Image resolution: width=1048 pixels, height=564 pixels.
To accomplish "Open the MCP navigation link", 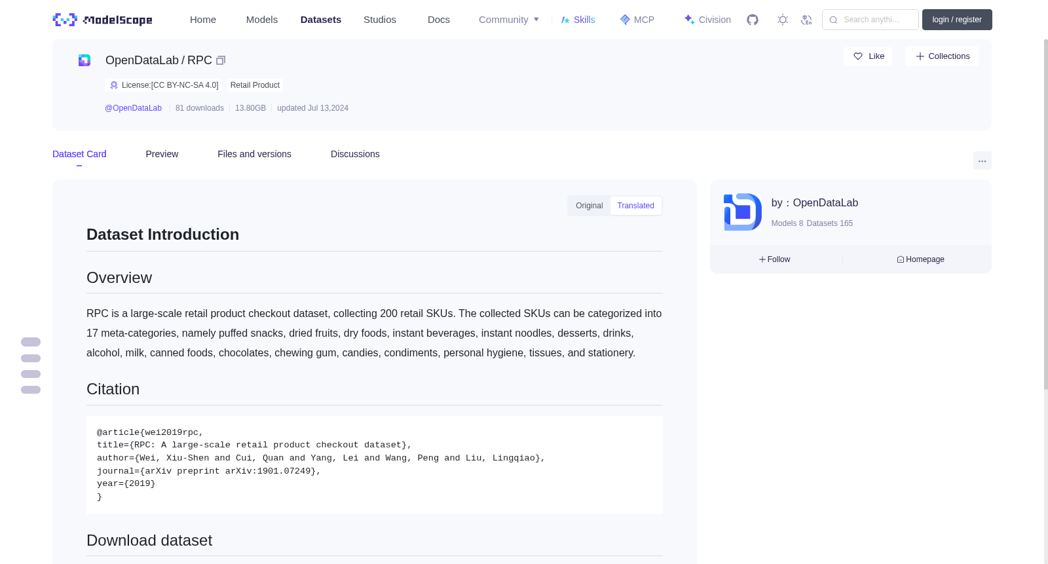I will coord(637,20).
